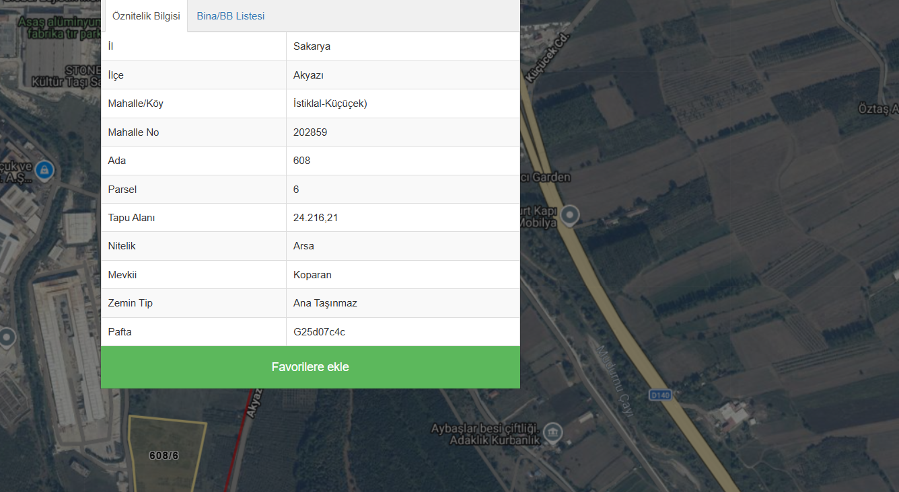Click the blue lock marker icon on the map
This screenshot has height=492, width=899.
coord(44,170)
